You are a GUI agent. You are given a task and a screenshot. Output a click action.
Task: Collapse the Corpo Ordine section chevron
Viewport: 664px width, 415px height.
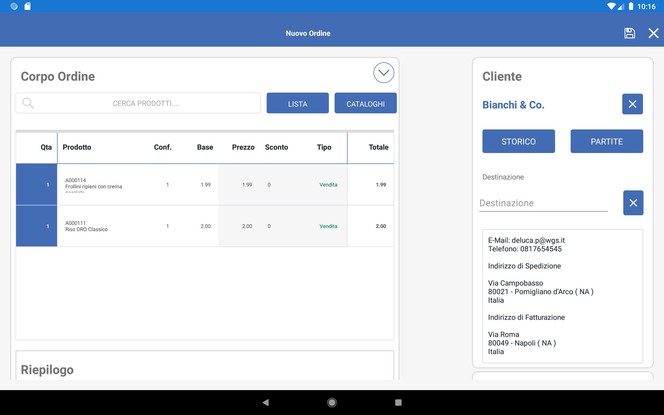pyautogui.click(x=384, y=73)
